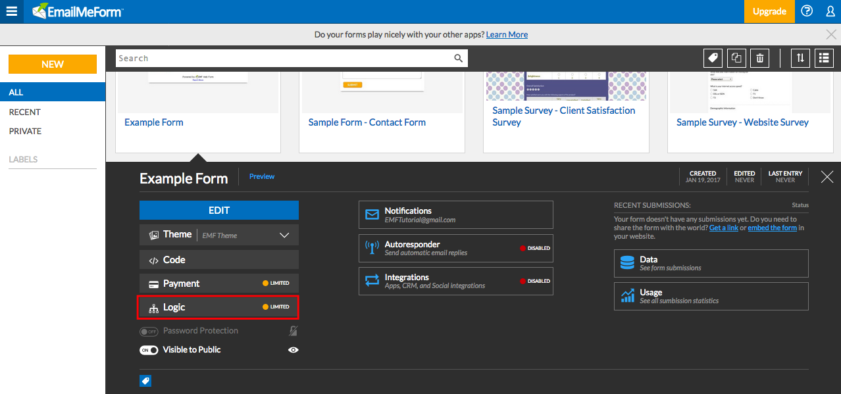The width and height of the screenshot is (841, 394).
Task: Switch to list view icon
Action: (824, 58)
